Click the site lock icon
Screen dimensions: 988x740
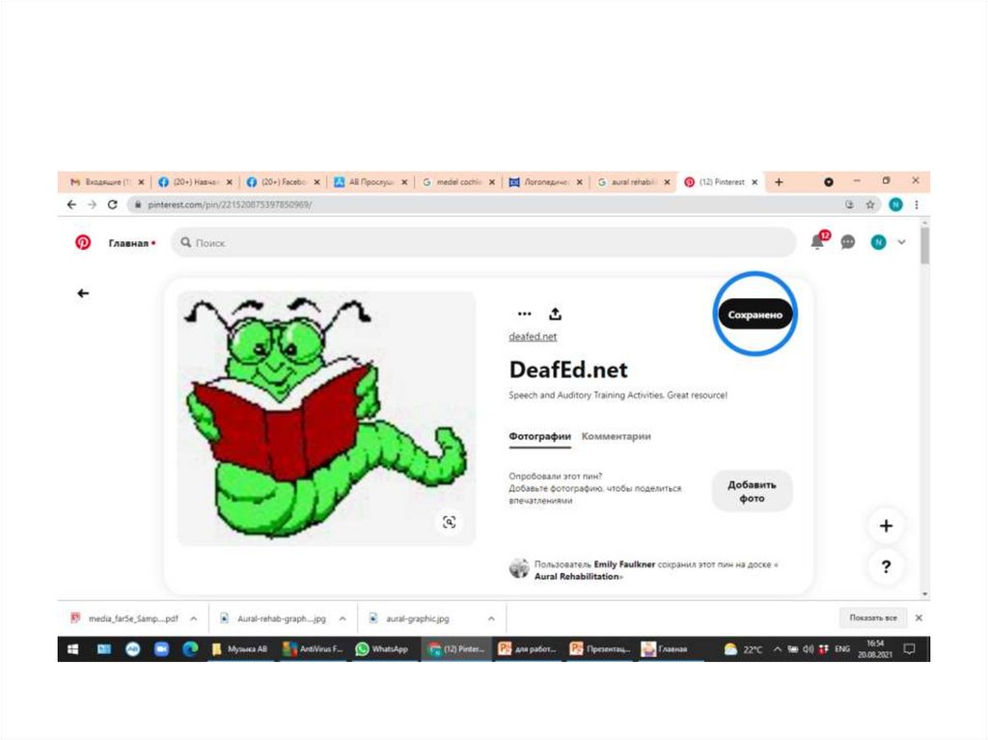[137, 205]
